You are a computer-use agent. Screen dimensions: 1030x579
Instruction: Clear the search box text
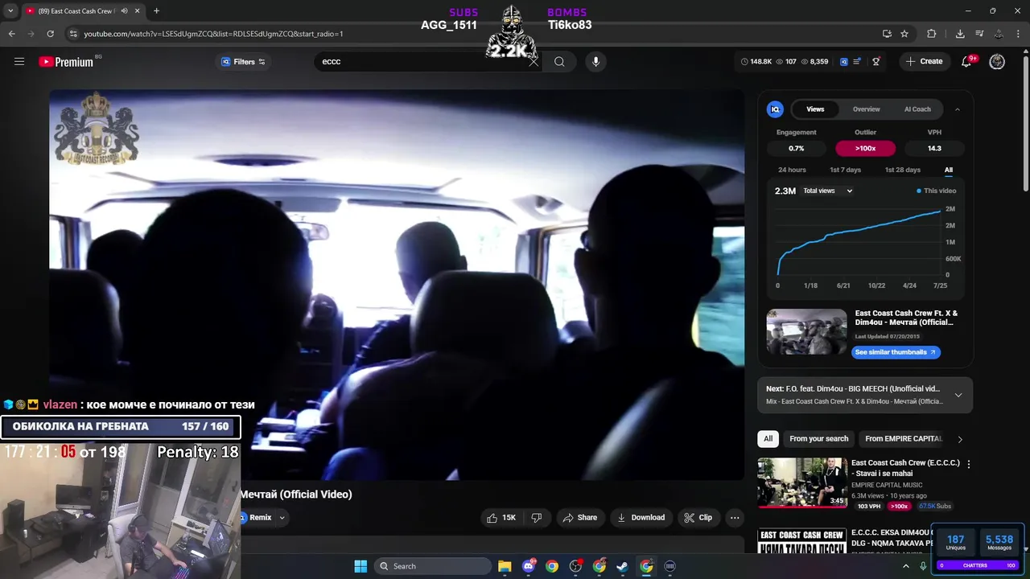point(534,61)
